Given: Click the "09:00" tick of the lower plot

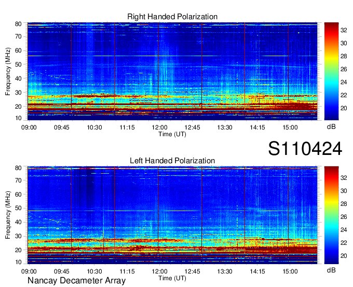Looking at the screenshot, I should (x=29, y=271).
